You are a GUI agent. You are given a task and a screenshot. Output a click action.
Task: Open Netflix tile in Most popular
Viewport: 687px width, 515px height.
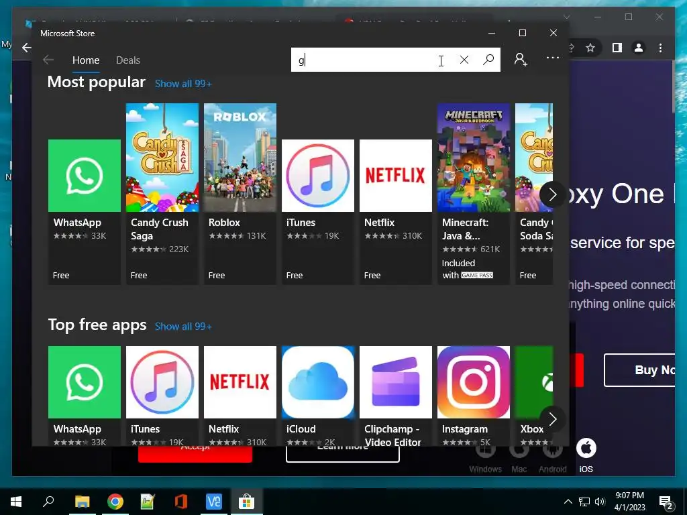[x=396, y=212]
